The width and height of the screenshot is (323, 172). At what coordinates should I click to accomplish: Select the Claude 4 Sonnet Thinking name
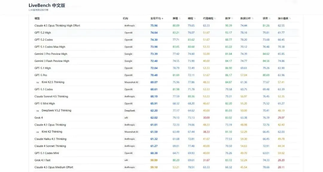pos(50,146)
